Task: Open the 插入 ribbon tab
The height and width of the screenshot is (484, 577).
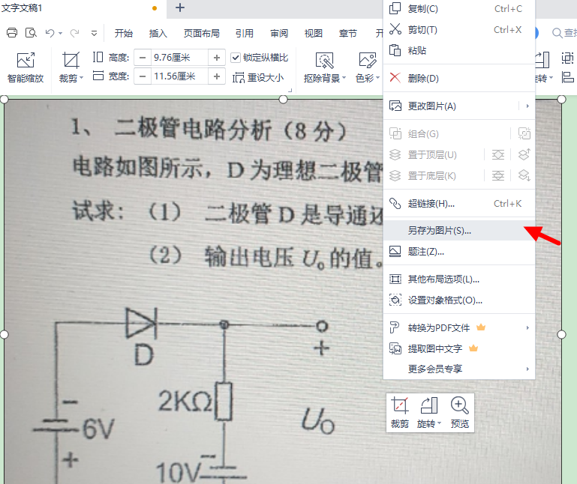Action: [x=158, y=34]
